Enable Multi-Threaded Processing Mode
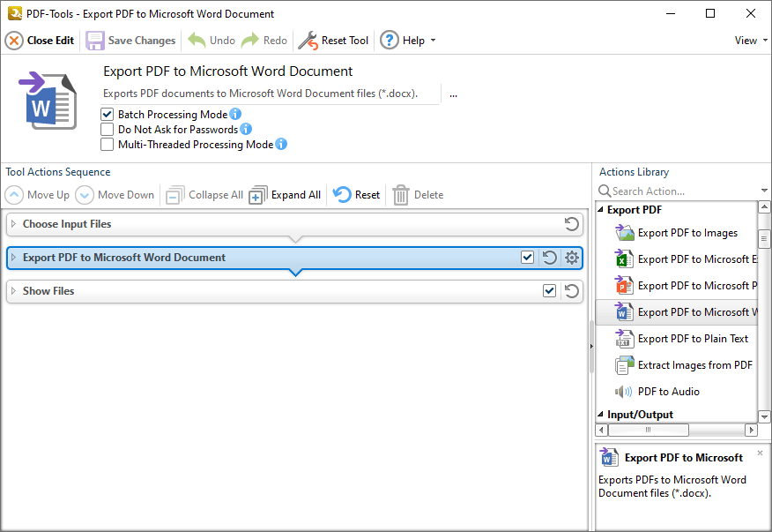Viewport: 772px width, 532px height. click(107, 145)
